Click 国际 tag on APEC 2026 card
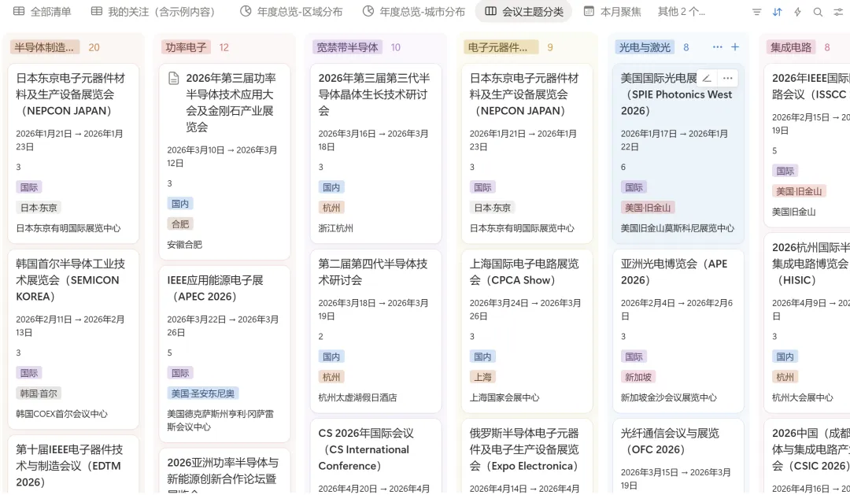850x495 pixels. (180, 373)
